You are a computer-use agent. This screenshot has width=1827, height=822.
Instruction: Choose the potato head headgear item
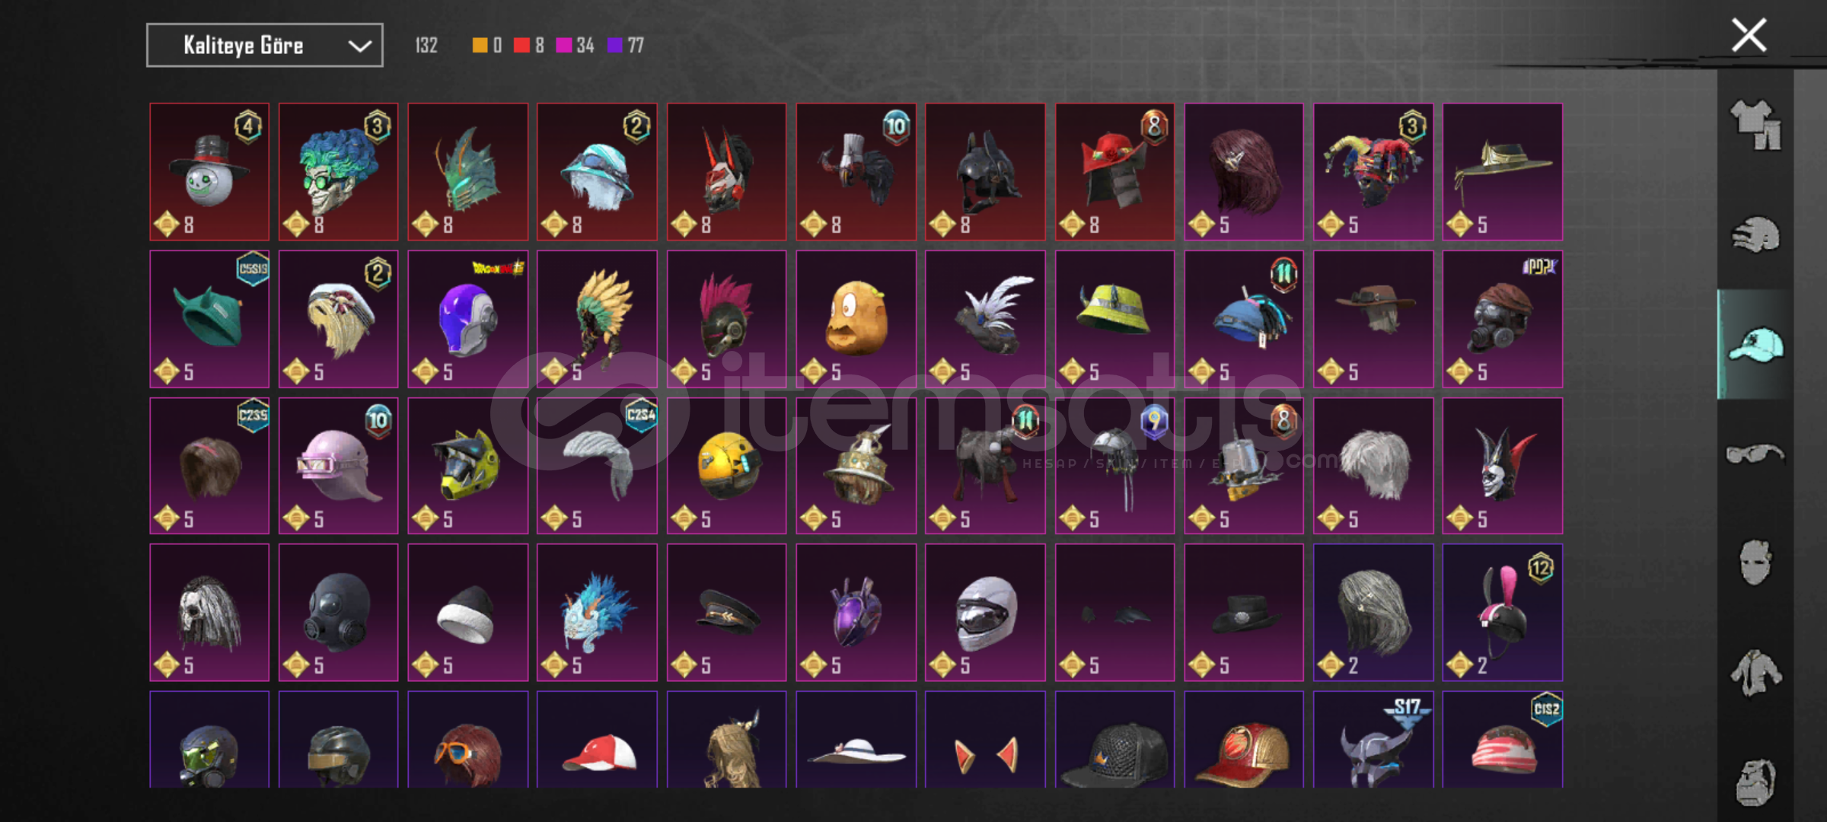point(856,319)
